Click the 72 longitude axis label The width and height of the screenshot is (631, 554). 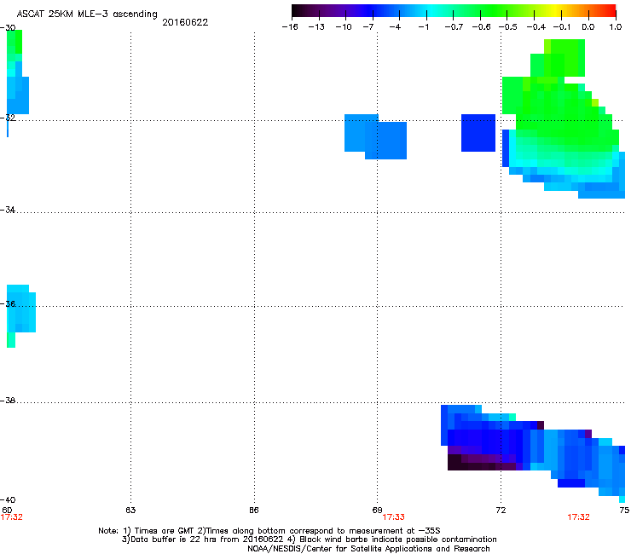pos(501,510)
